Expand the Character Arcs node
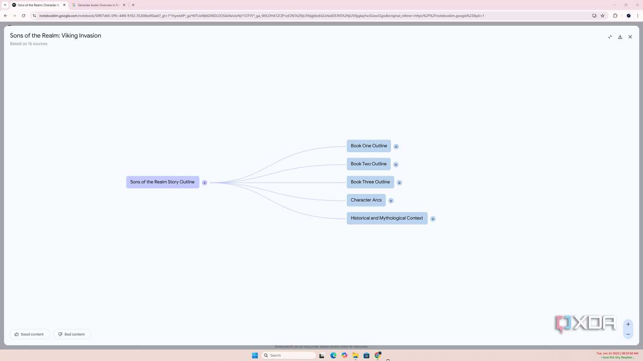 coord(391,200)
